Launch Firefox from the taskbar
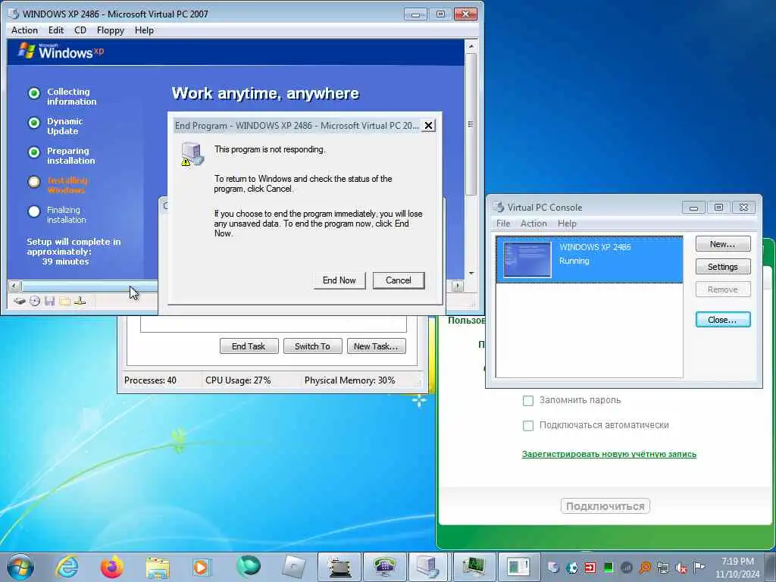Image resolution: width=776 pixels, height=582 pixels. 112,567
